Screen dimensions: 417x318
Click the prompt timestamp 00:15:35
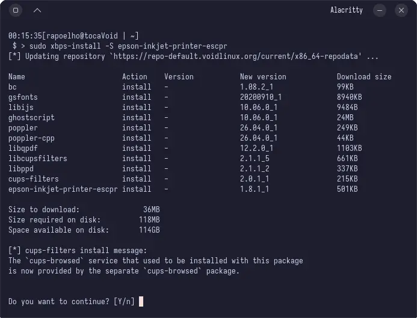[x=25, y=35]
